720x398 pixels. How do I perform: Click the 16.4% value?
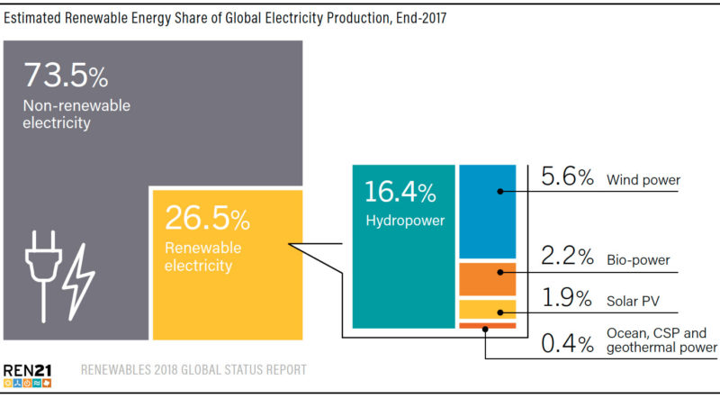(x=400, y=192)
